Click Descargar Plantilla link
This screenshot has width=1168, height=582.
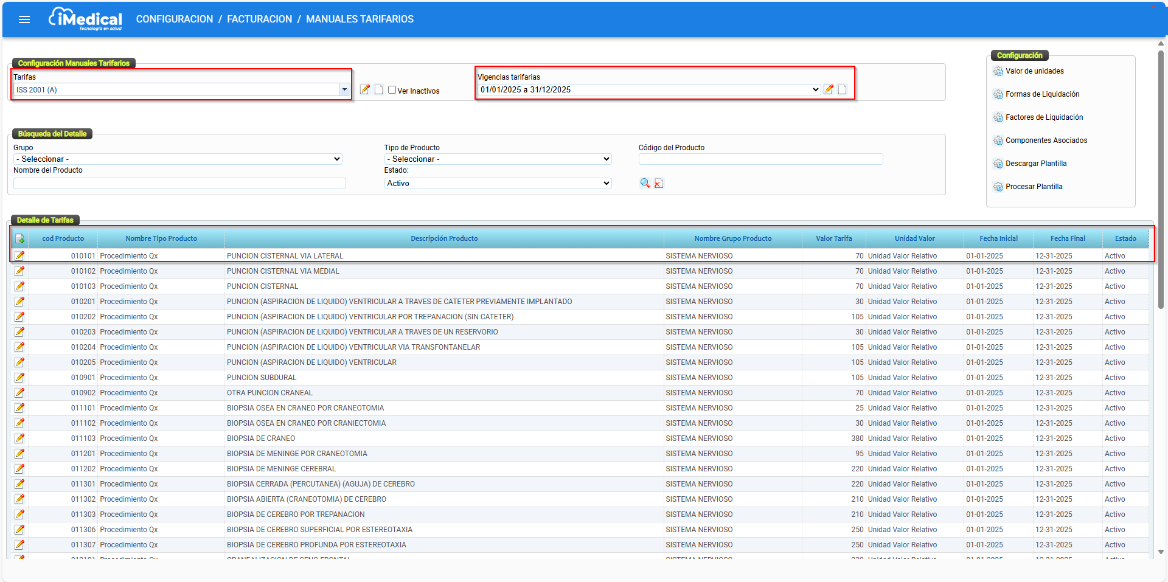click(1035, 164)
